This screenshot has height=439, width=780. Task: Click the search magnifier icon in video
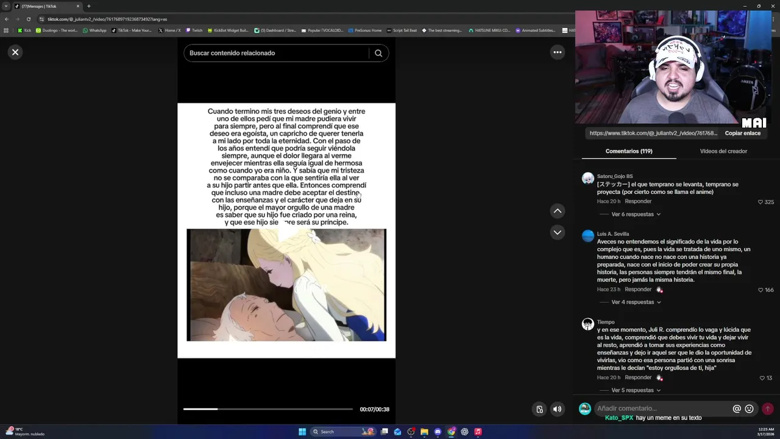click(378, 53)
